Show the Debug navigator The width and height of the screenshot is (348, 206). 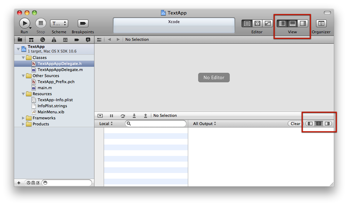65,40
